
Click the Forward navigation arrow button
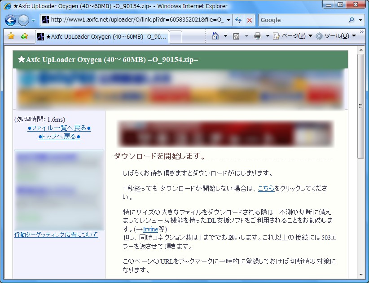coord(23,20)
